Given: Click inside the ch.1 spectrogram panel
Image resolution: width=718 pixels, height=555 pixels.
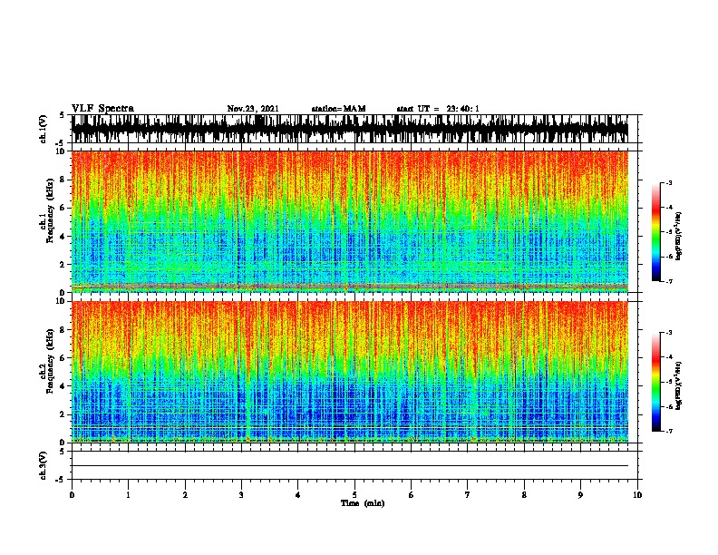Looking at the screenshot, I should tap(350, 221).
